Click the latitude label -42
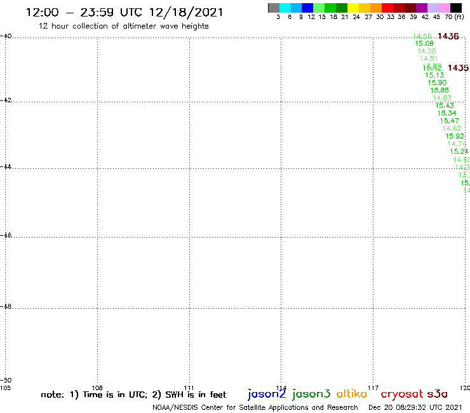The width and height of the screenshot is (470, 413). pyautogui.click(x=6, y=100)
